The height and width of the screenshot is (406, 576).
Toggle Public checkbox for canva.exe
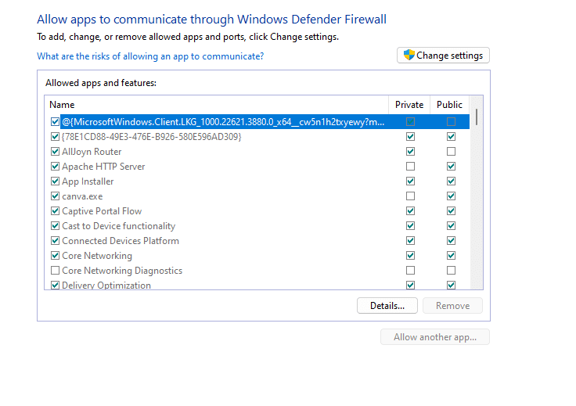coord(451,196)
